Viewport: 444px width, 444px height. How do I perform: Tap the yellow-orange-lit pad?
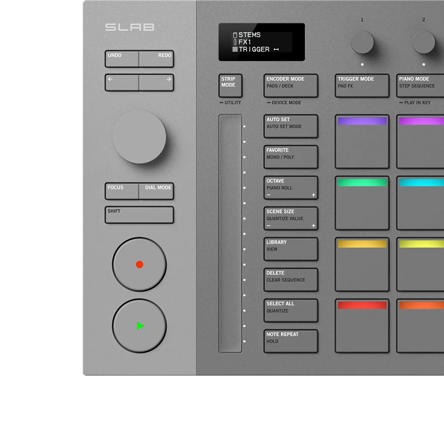click(x=362, y=265)
